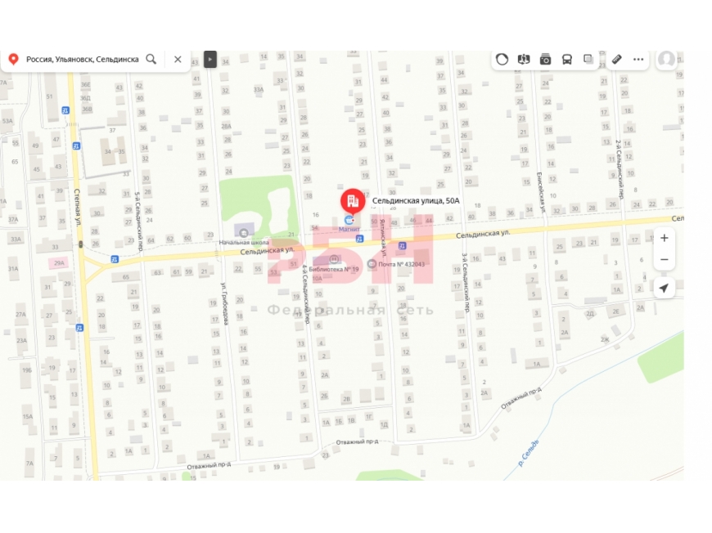This screenshot has width=712, height=533.
Task: Open the user profile avatar
Action: pyautogui.click(x=667, y=60)
